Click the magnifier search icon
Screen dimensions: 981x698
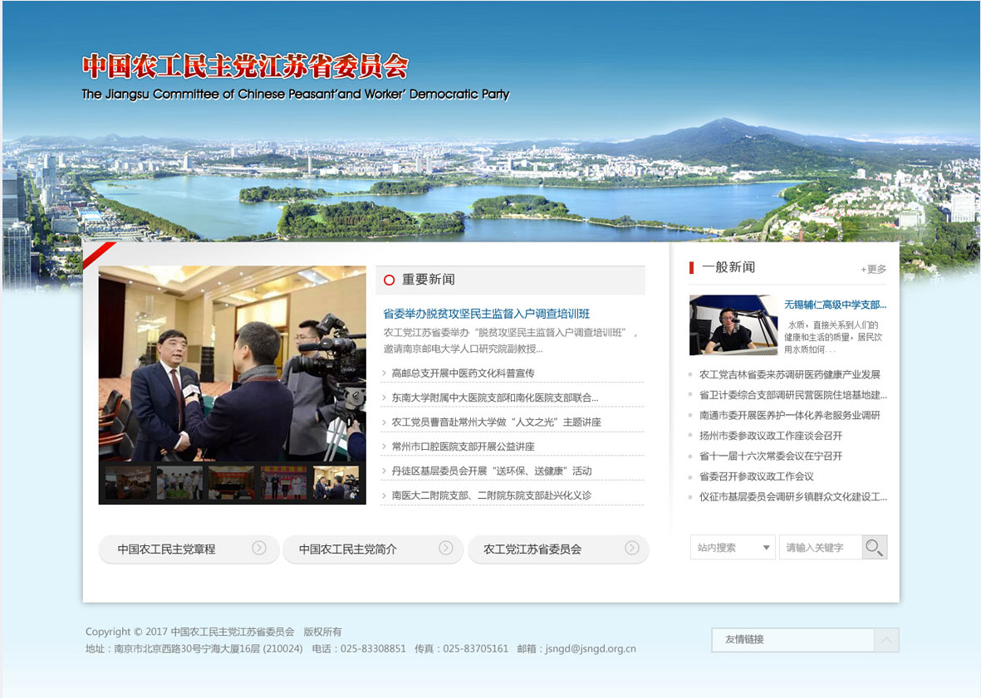tap(874, 548)
